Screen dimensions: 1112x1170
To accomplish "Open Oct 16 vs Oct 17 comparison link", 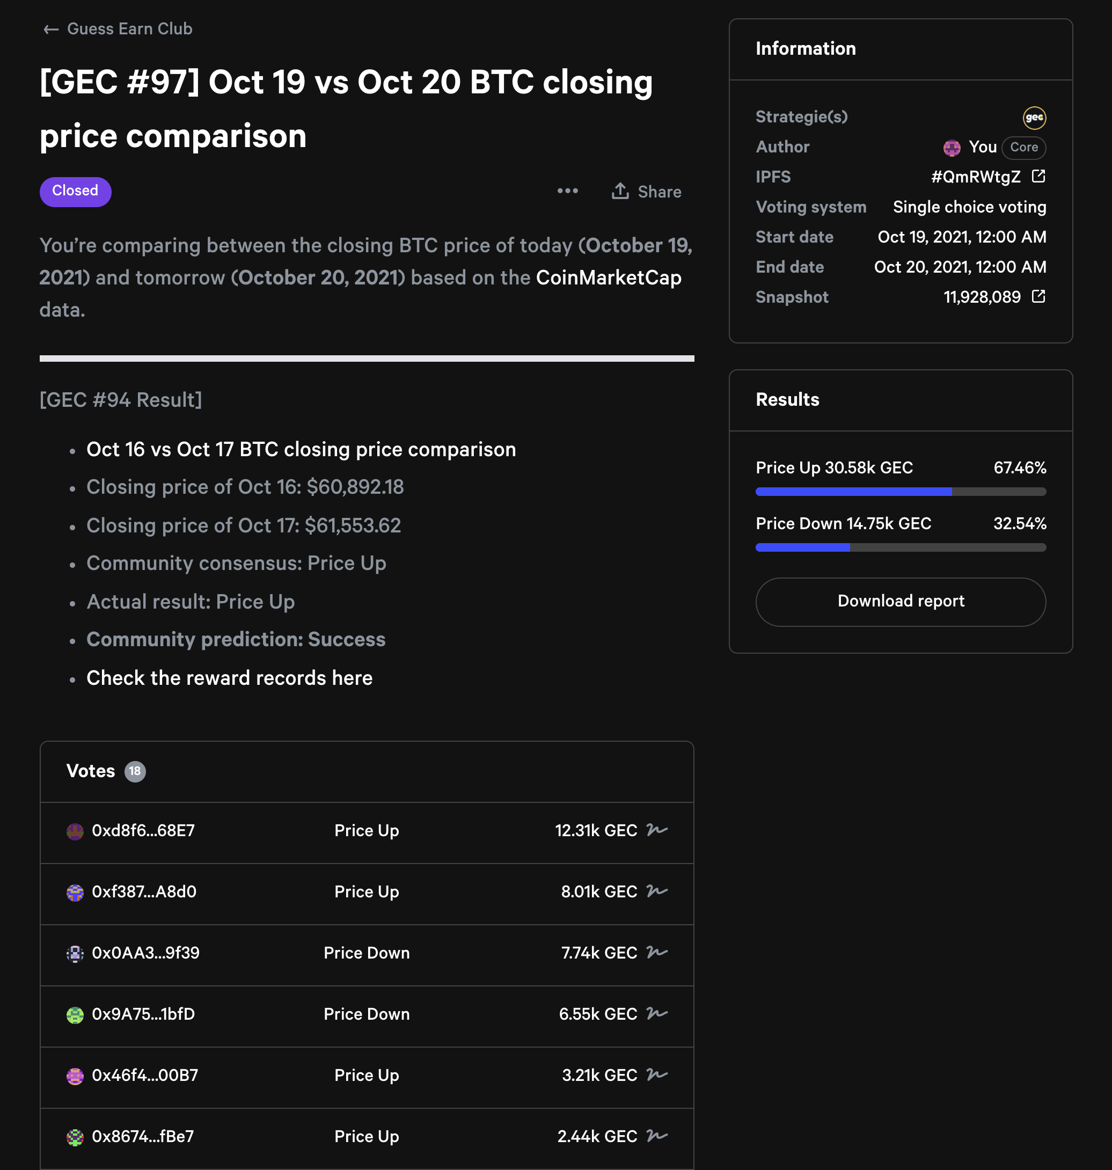I will [x=301, y=449].
